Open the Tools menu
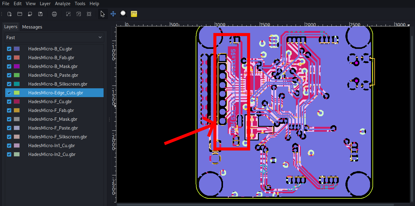Viewport: 415px width, 206px height. 80,4
